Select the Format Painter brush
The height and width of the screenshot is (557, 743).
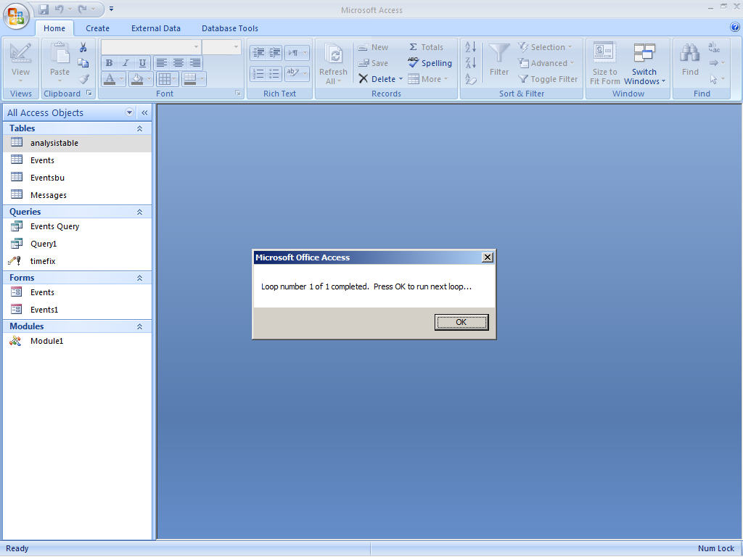[83, 78]
